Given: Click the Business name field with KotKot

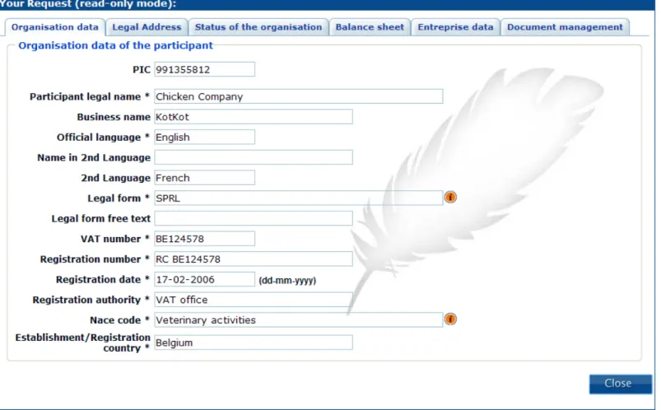Looking at the screenshot, I should [x=254, y=117].
